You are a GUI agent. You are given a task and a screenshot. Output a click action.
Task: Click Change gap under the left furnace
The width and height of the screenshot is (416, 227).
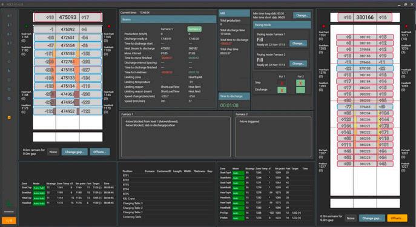[x=74, y=152]
